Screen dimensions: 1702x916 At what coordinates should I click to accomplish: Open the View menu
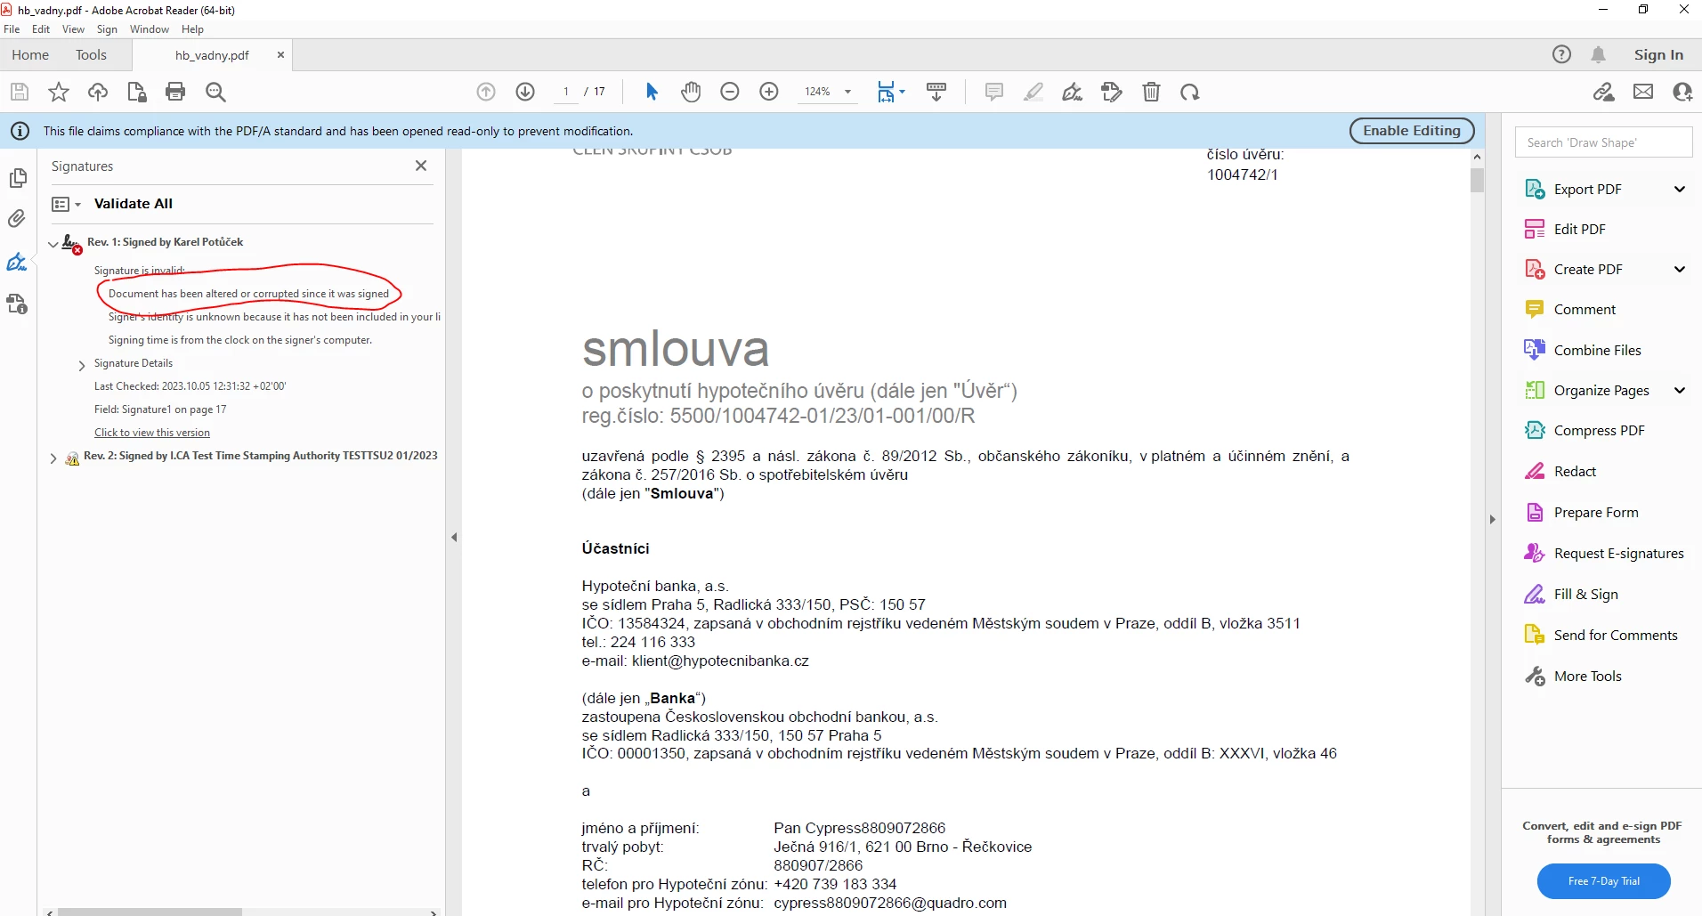(73, 29)
